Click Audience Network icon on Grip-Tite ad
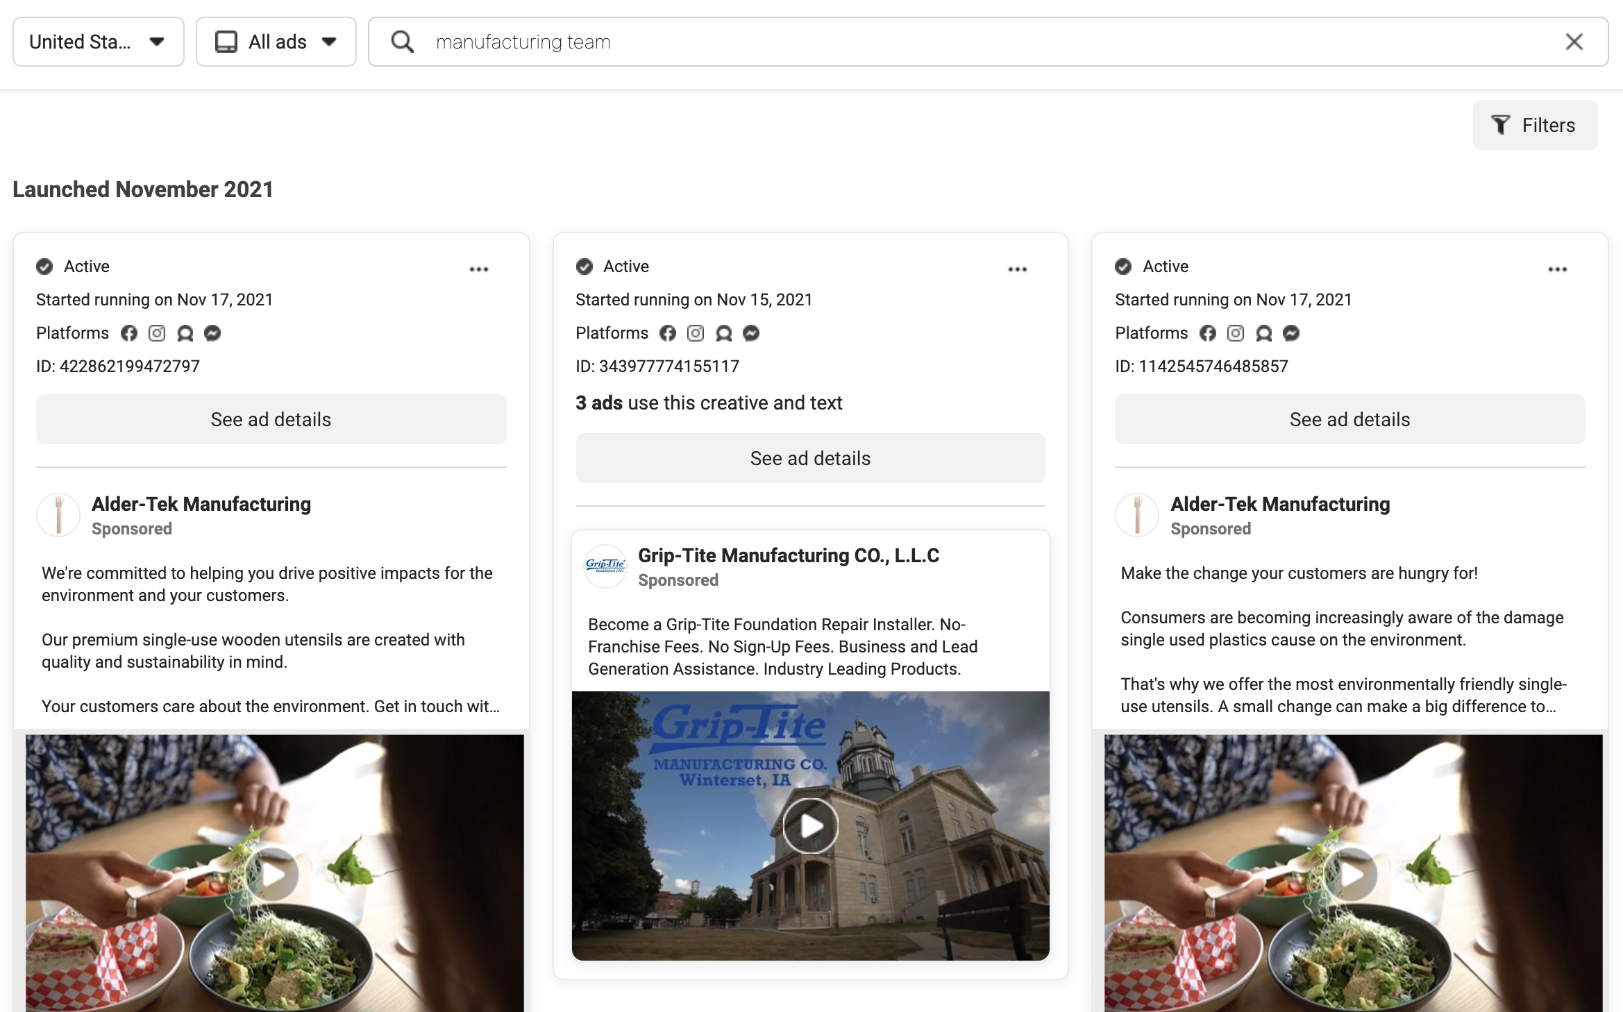 click(723, 333)
